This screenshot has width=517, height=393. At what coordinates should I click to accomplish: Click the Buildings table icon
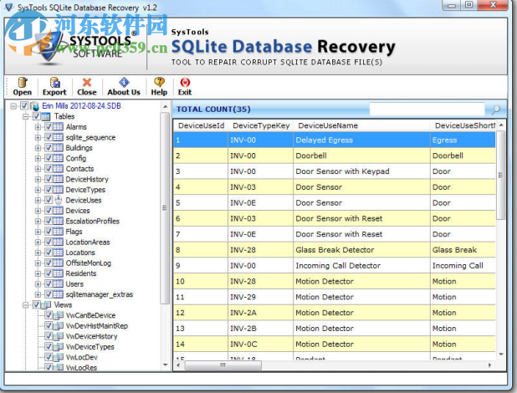[x=58, y=148]
